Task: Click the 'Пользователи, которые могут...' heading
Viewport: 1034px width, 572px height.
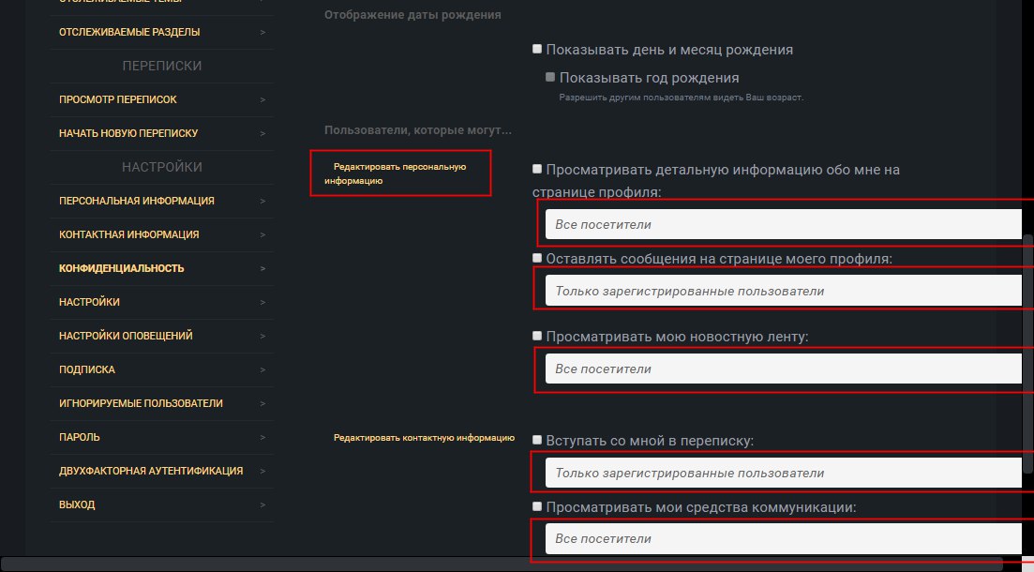Action: click(x=417, y=130)
